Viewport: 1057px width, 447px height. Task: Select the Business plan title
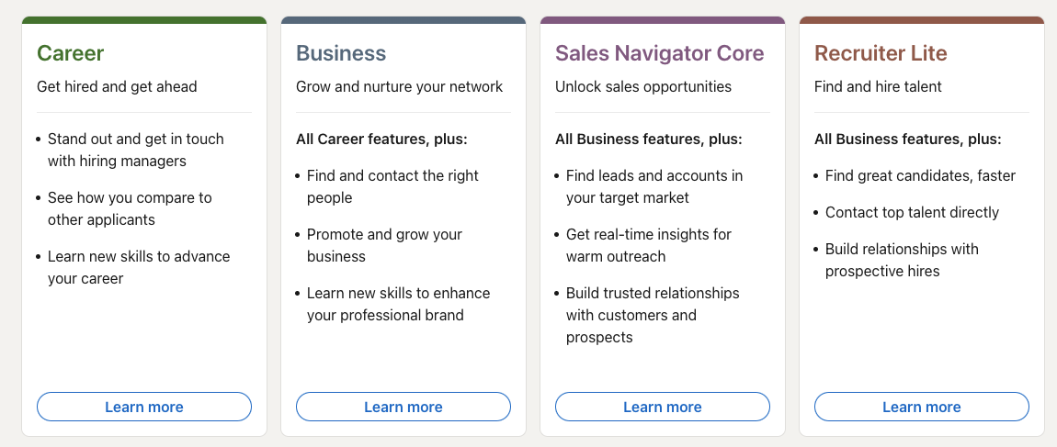tap(341, 53)
